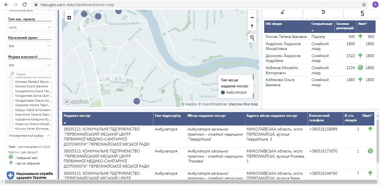
Task: Open the Chrome profile avatar
Action: (x=375, y=5)
